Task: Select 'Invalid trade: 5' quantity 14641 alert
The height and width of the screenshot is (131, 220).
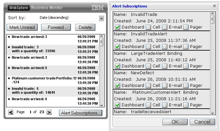Action: pyautogui.click(x=53, y=91)
